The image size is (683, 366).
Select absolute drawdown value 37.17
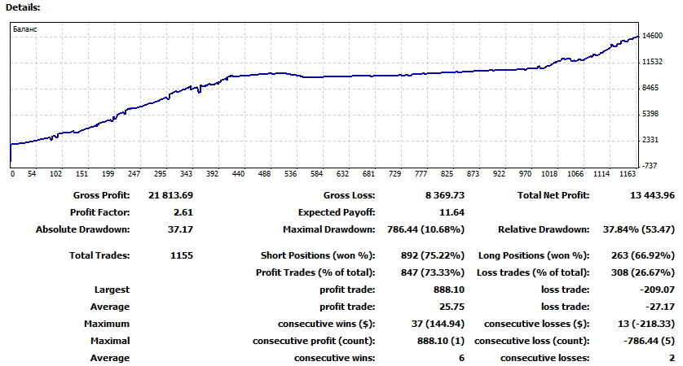coord(180,229)
